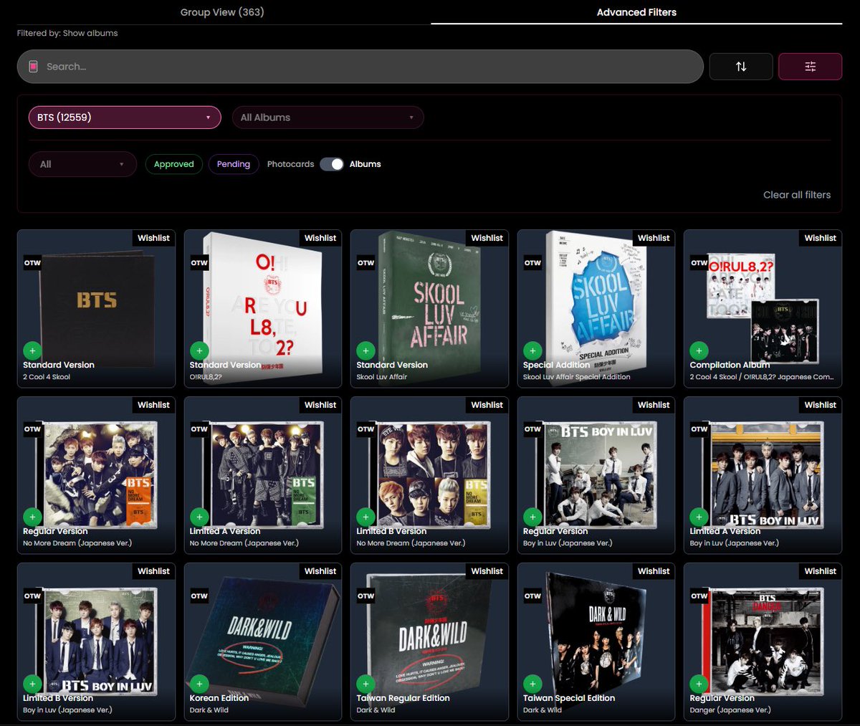Click the 'Albums' label text
This screenshot has height=726, width=860.
coord(365,164)
